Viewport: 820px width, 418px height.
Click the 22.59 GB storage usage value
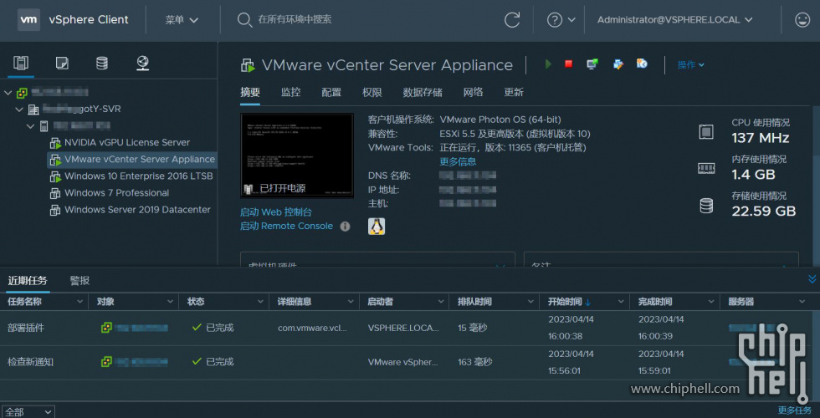click(763, 211)
